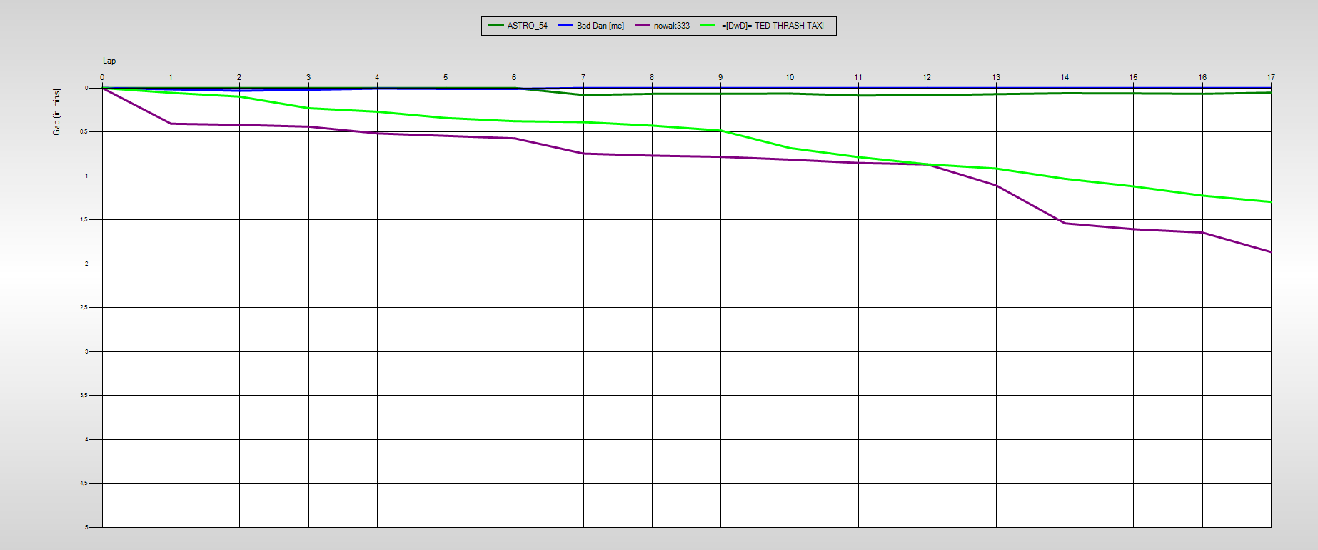Click the nowak333 legend label
The width and height of the screenshot is (1318, 550).
(671, 26)
